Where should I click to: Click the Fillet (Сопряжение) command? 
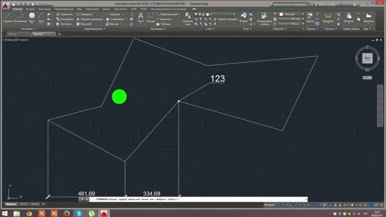115,19
